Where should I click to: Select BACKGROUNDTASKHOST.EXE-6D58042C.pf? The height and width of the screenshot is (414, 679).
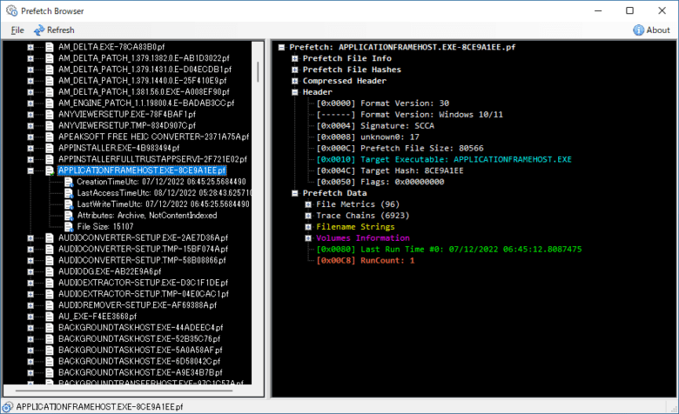pos(139,361)
